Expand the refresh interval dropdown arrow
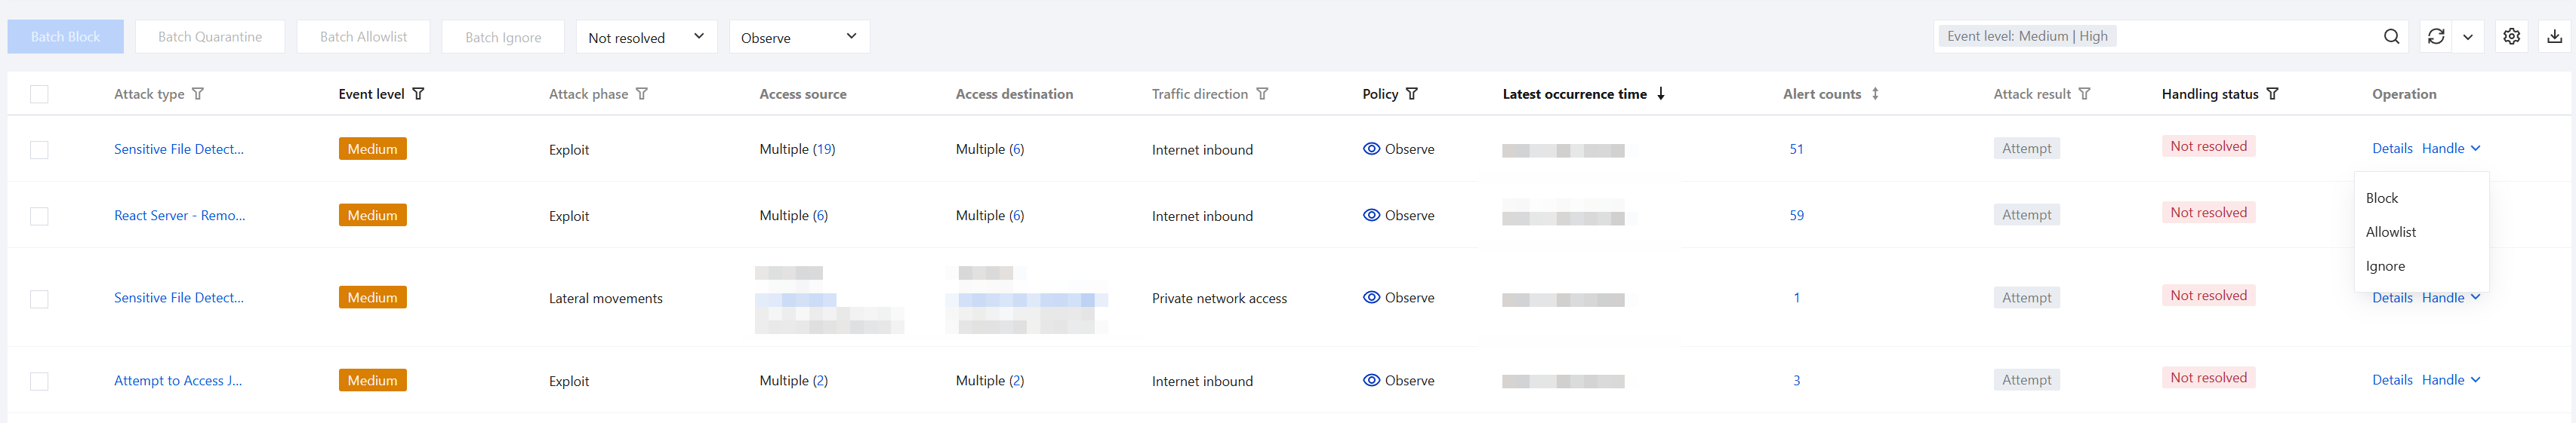This screenshot has height=423, width=2576. 2468,37
